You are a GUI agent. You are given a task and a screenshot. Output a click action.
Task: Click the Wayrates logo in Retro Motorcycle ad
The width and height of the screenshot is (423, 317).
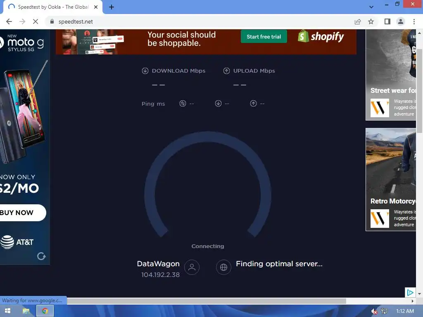380,219
